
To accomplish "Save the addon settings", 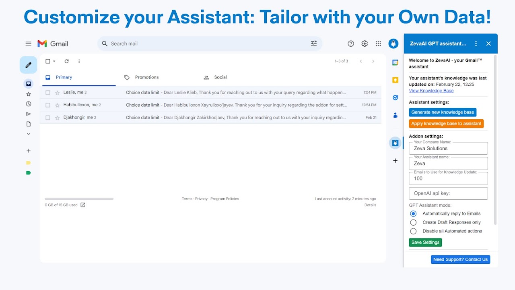I will 425,242.
